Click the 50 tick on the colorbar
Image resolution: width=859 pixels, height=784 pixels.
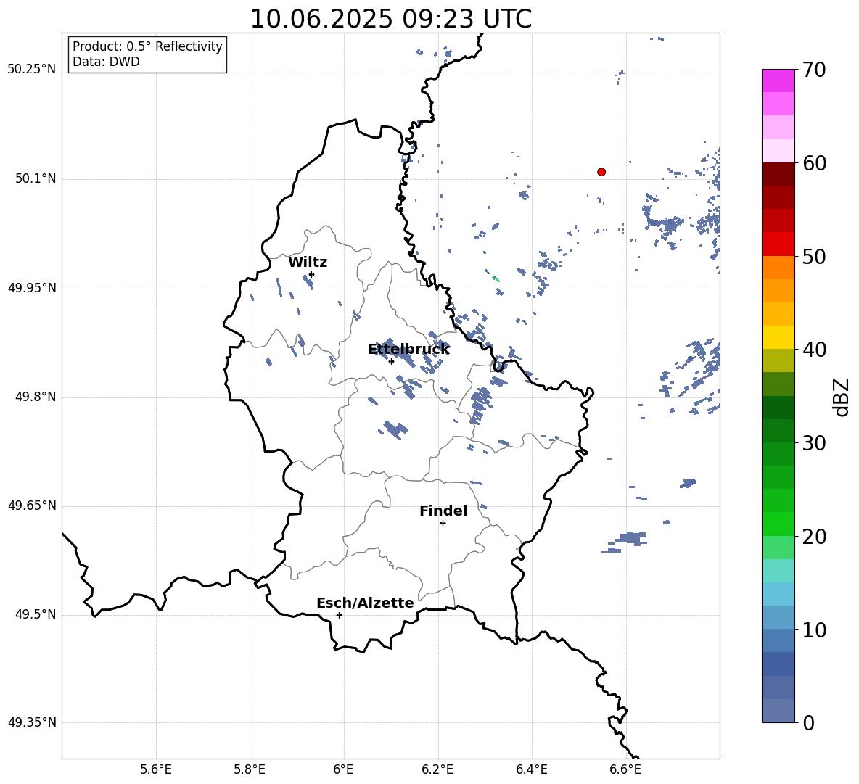coord(814,256)
